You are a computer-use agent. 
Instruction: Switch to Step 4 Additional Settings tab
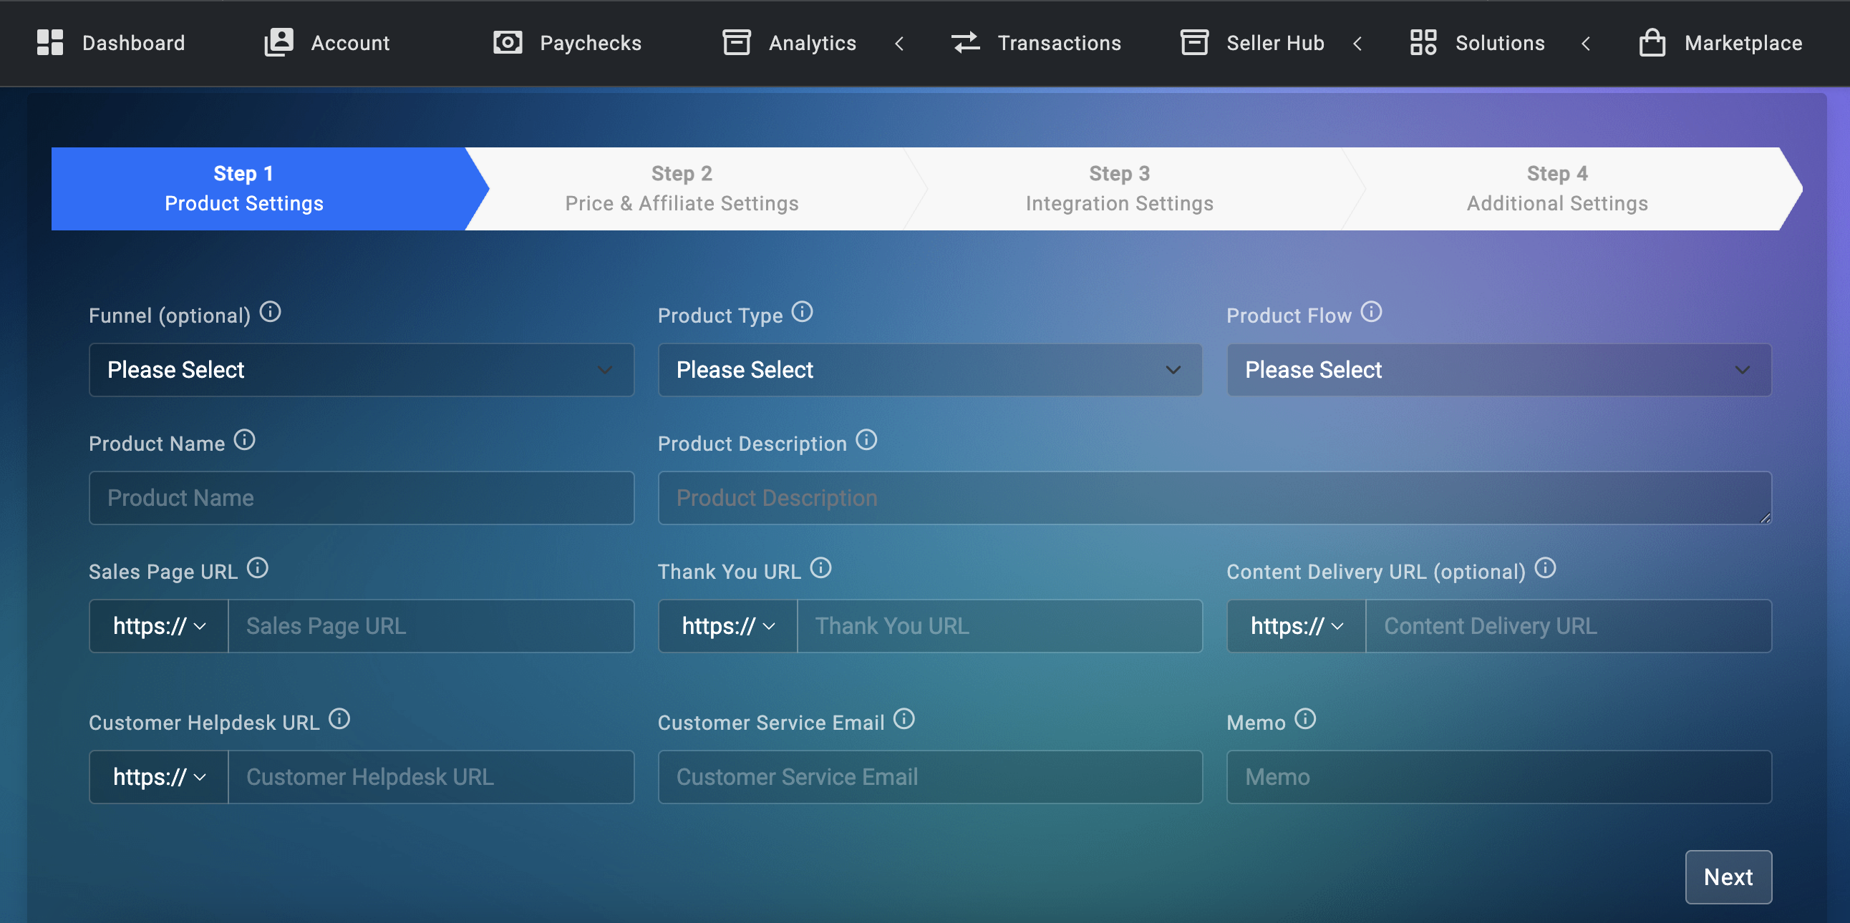click(x=1557, y=189)
